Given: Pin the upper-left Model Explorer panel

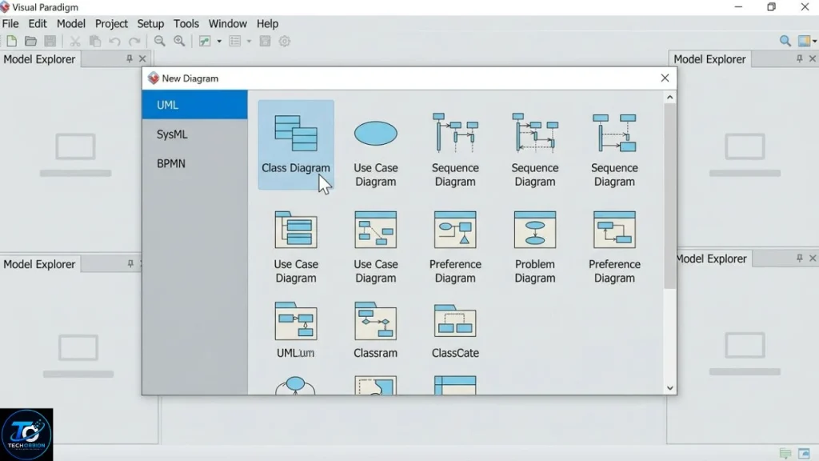Looking at the screenshot, I should click(x=129, y=58).
